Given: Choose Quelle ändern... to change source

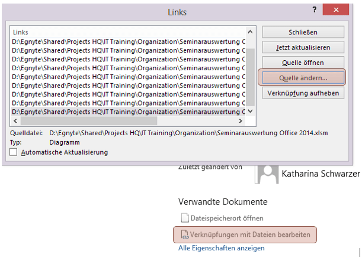Looking at the screenshot, I should [x=303, y=78].
